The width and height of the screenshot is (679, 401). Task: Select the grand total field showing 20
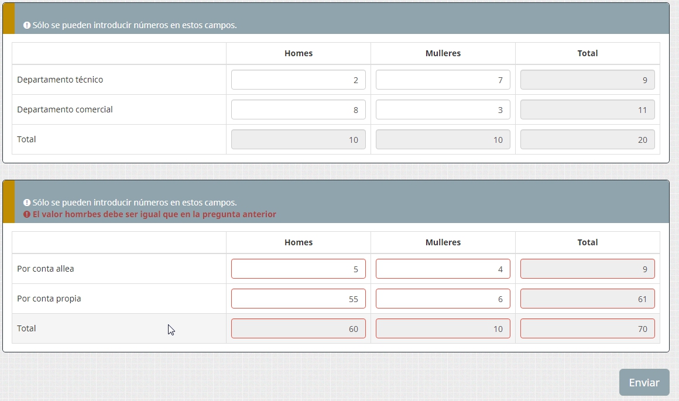(x=587, y=139)
